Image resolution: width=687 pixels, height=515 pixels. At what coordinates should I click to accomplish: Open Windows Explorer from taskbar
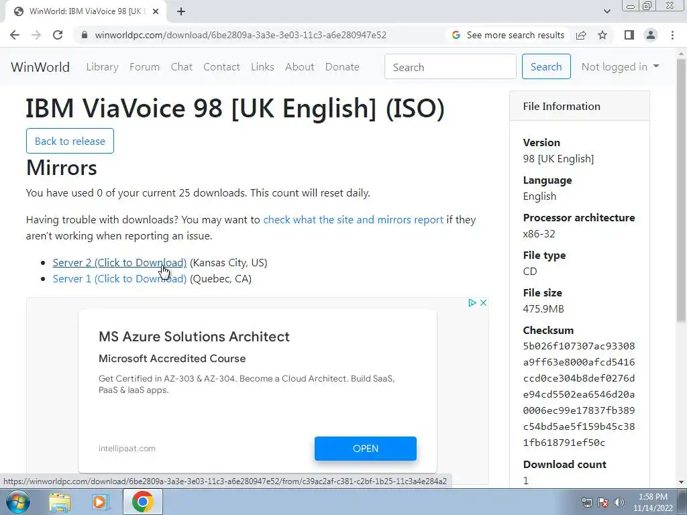click(x=60, y=502)
